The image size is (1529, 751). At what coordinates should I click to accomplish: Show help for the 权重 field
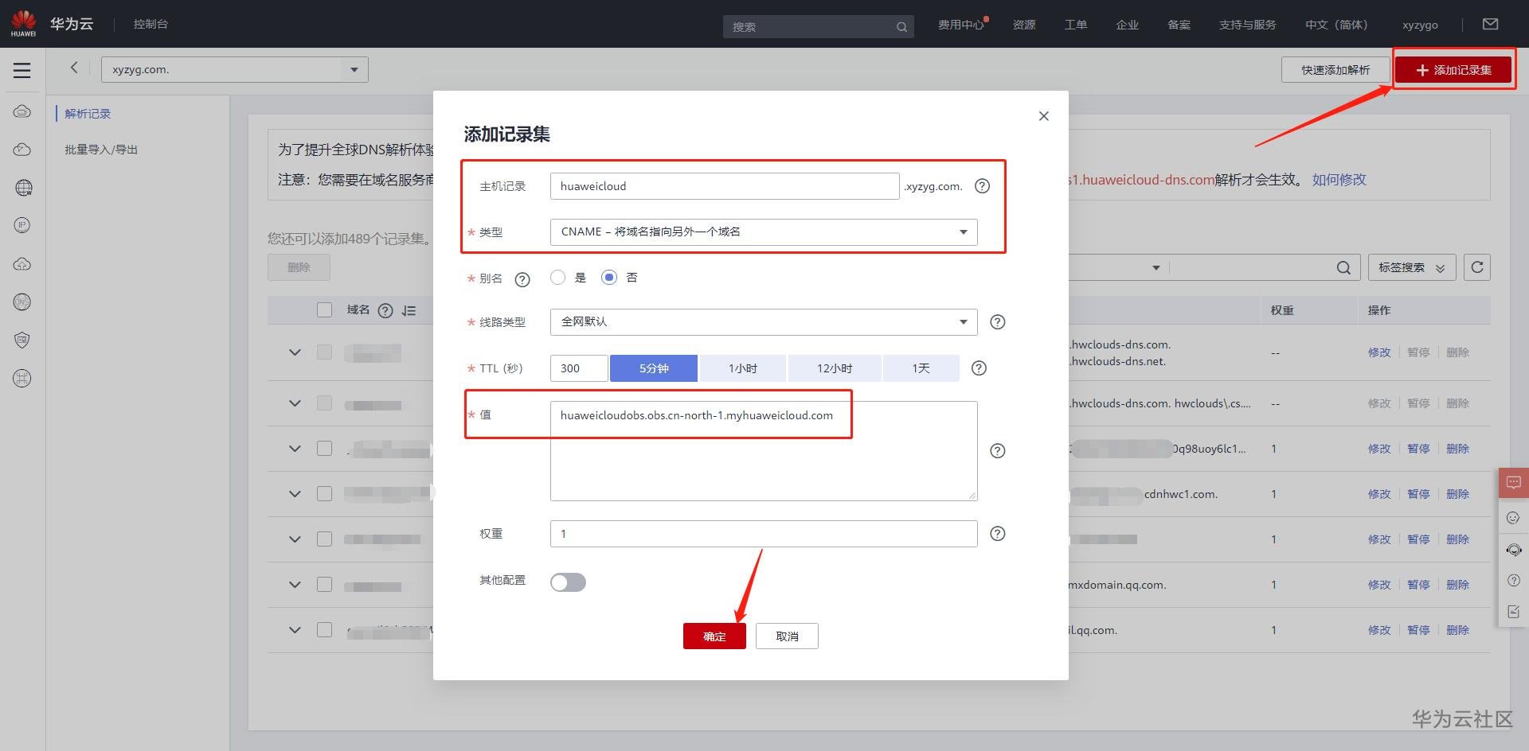point(997,534)
